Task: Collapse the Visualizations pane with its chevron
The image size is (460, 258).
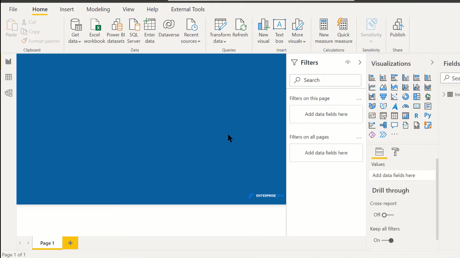Action: pos(432,63)
